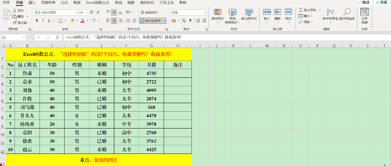This screenshot has height=166, width=391.
Task: Decrease decimal places icon
Action: [x=204, y=20]
